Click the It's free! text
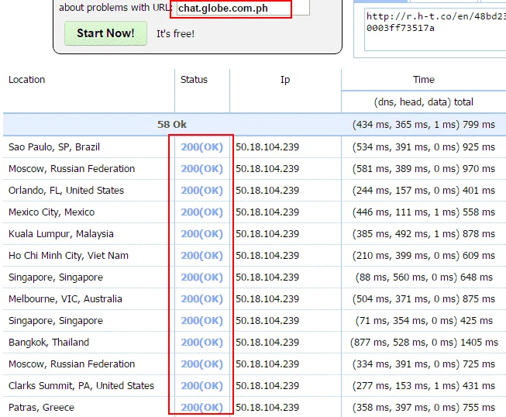Screen dimensions: 506x417 tap(176, 33)
